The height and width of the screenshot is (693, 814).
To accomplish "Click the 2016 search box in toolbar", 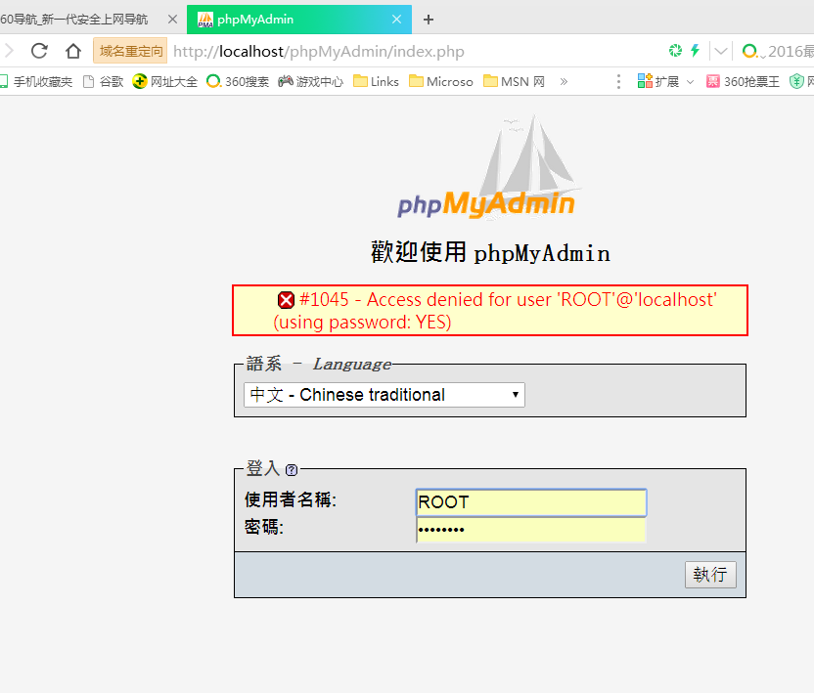I will [791, 51].
